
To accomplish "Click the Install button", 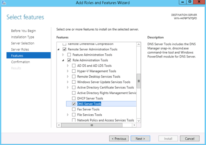I will (x=168, y=138).
